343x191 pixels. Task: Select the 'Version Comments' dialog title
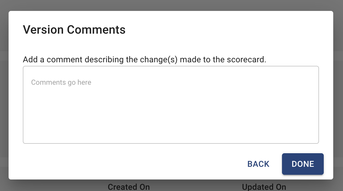coord(74,30)
